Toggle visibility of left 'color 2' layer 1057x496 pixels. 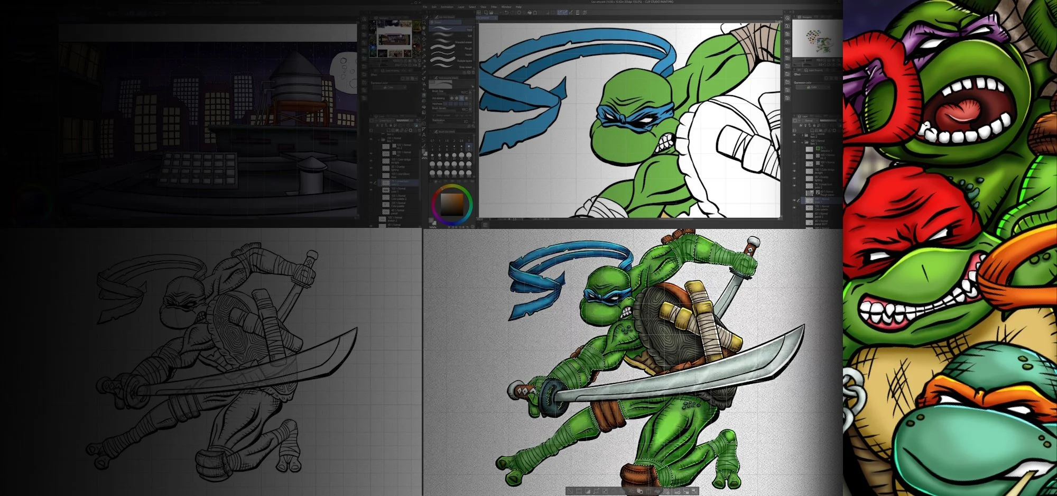tap(371, 182)
